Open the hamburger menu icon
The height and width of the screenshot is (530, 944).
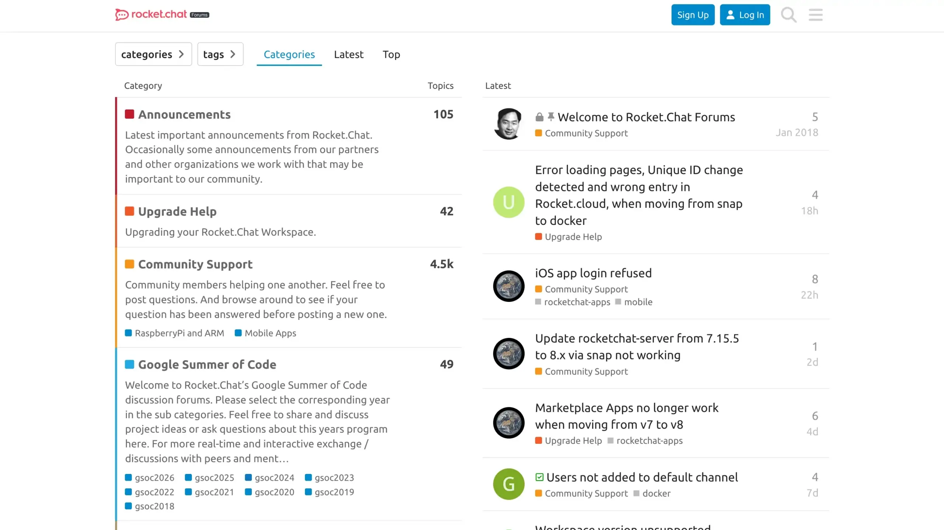(x=815, y=15)
